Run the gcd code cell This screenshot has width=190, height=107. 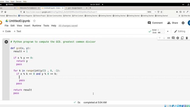[6, 42]
